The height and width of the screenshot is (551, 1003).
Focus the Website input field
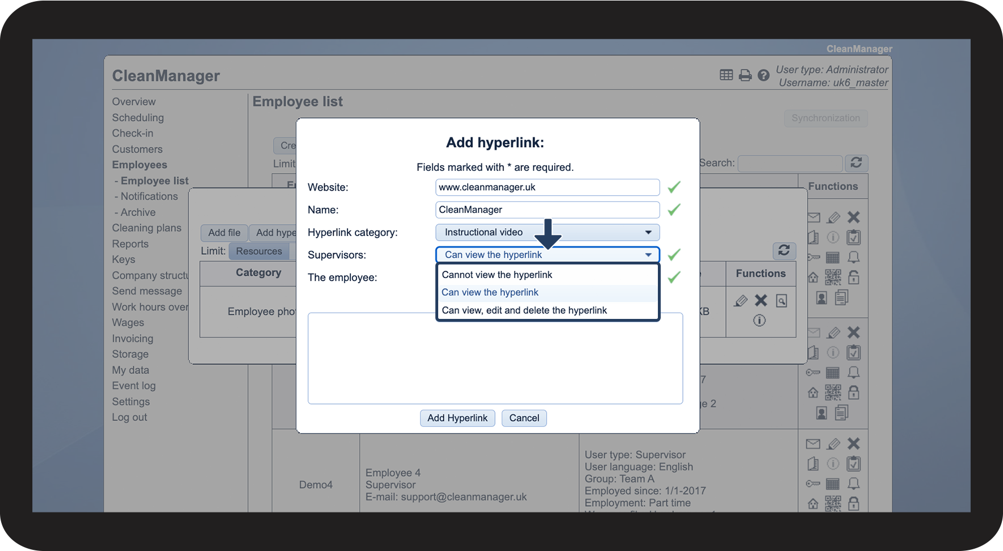click(x=547, y=187)
